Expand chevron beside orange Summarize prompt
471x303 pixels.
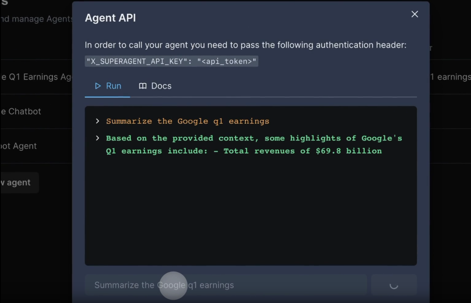point(97,121)
